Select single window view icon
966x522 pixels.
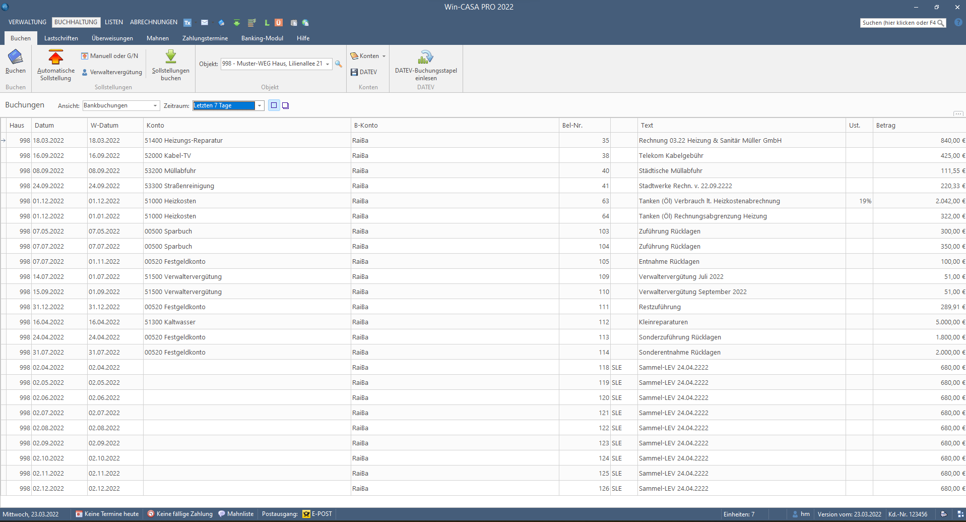click(274, 105)
